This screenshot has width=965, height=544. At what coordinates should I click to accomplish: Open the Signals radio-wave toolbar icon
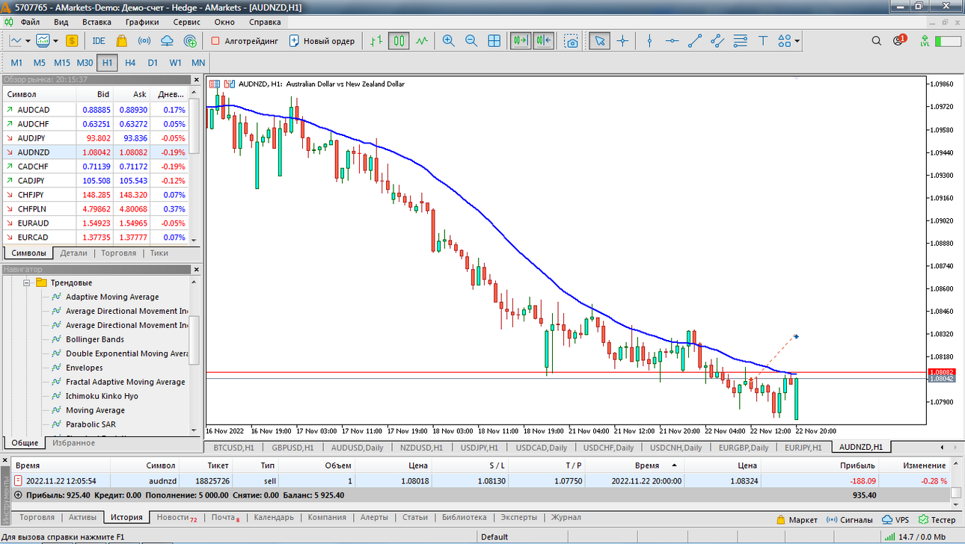click(x=145, y=40)
